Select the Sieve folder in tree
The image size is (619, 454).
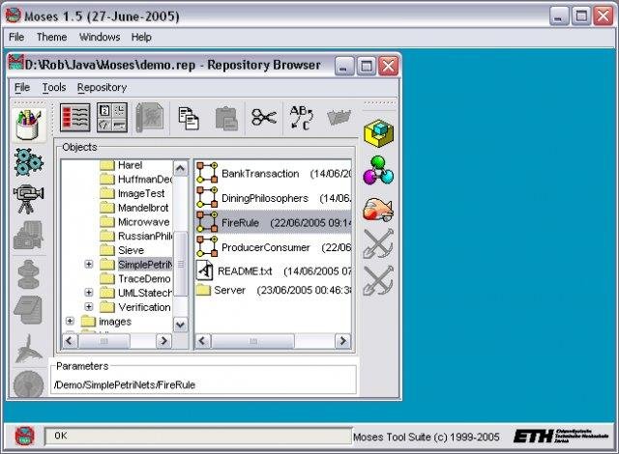point(122,250)
